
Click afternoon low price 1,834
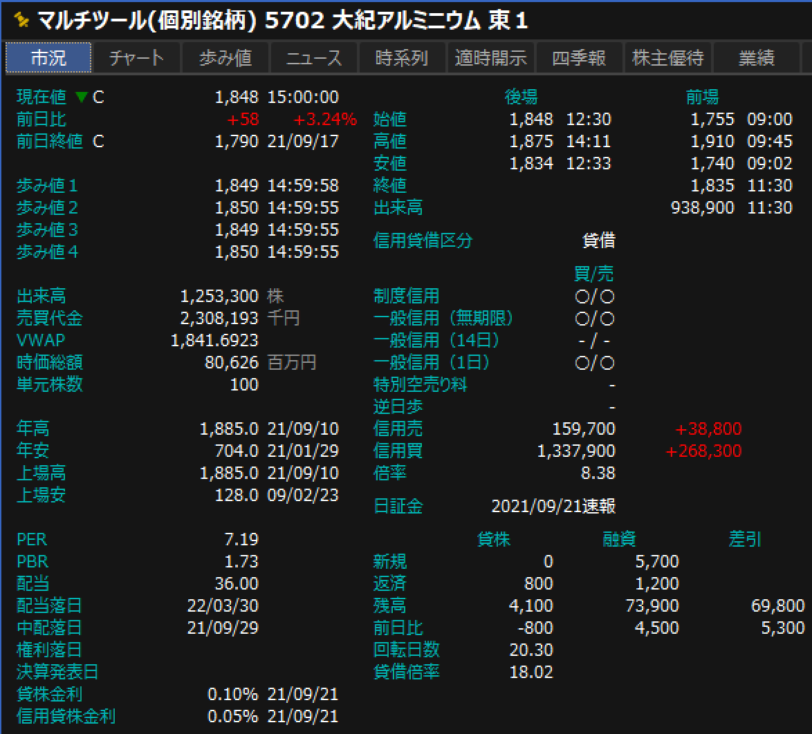coord(531,163)
